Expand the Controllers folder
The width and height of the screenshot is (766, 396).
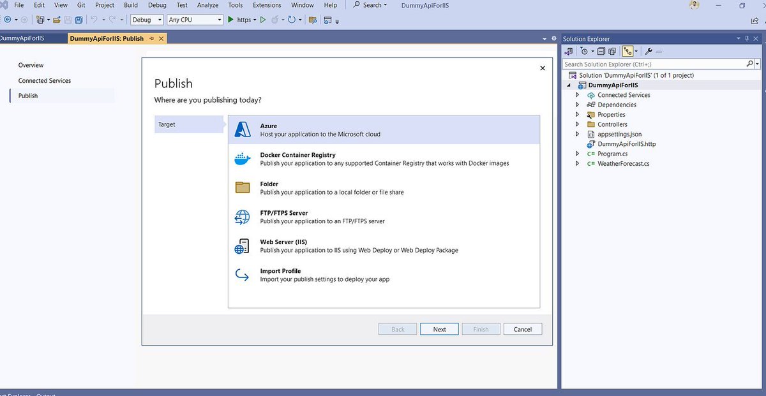(578, 124)
